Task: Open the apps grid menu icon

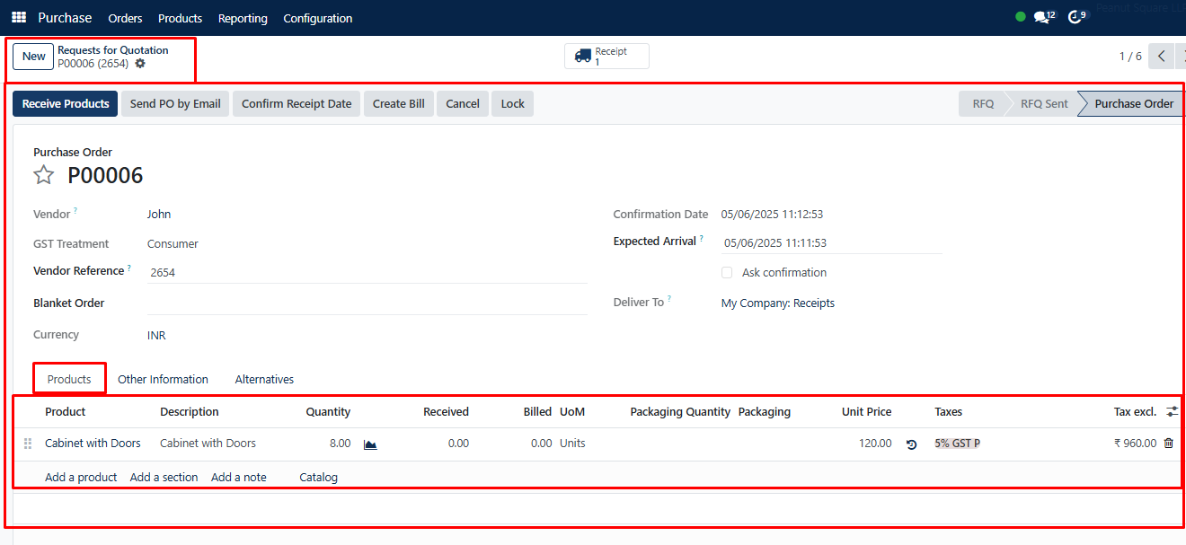Action: click(x=19, y=18)
